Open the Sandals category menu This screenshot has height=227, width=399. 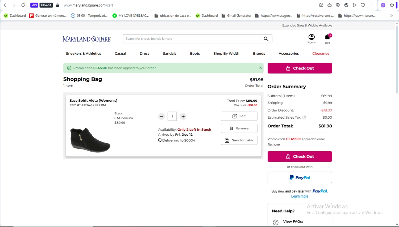(x=169, y=53)
